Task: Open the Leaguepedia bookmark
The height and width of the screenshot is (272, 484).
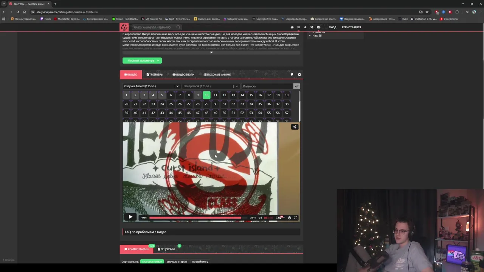Action: coord(293,19)
